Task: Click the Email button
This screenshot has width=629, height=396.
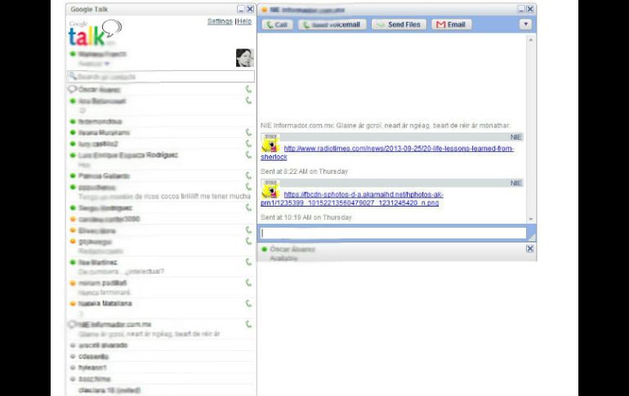Action: pos(451,24)
